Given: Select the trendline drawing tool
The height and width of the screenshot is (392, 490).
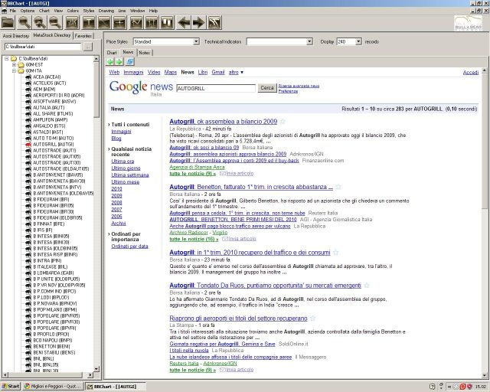Looking at the screenshot, I should [x=104, y=23].
